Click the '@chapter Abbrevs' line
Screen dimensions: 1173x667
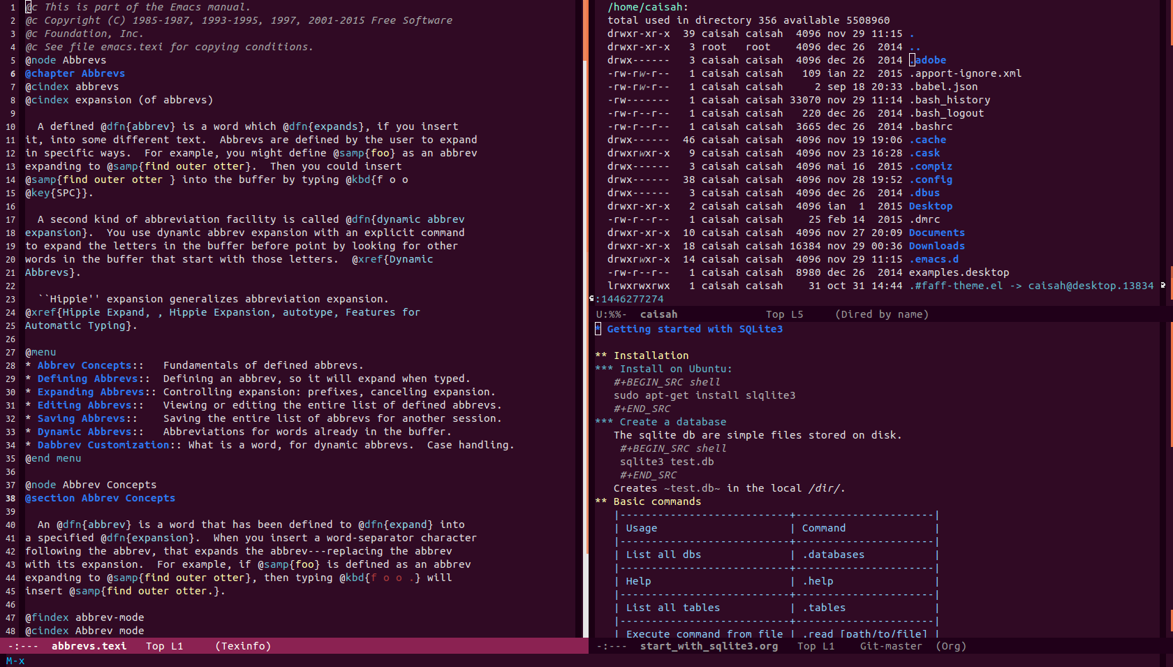click(x=75, y=73)
